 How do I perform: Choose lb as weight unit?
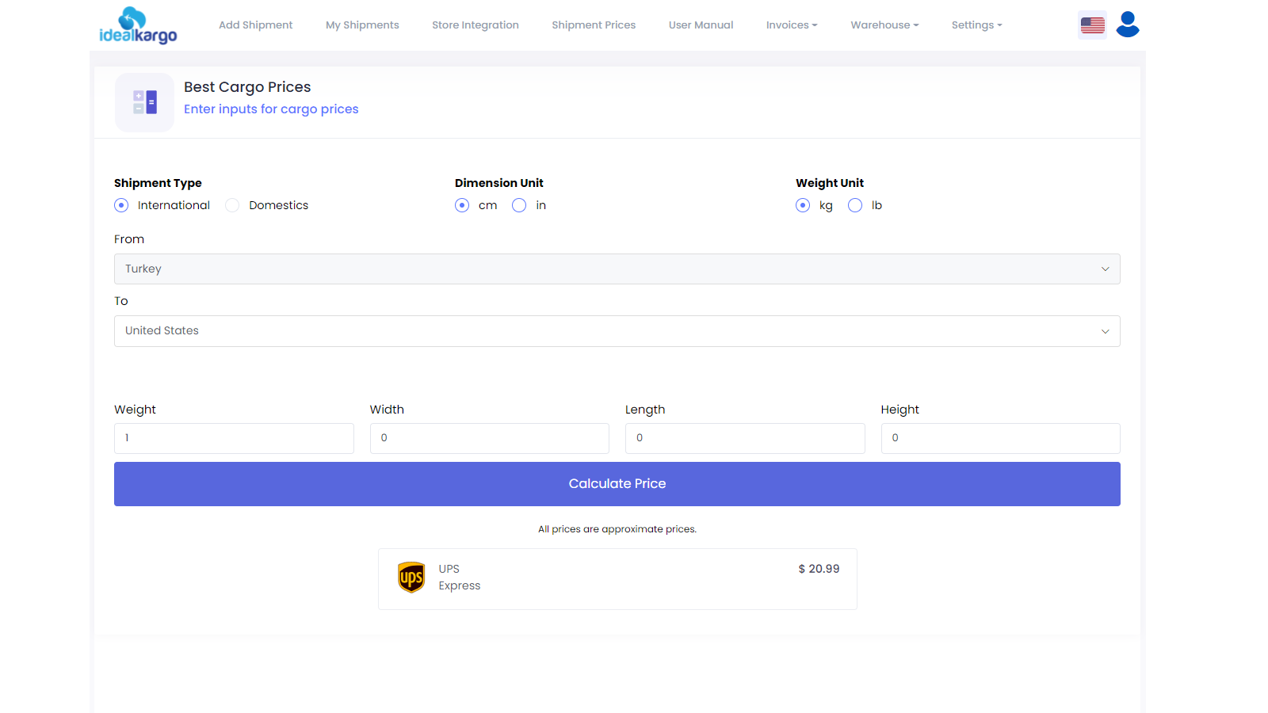click(x=855, y=205)
